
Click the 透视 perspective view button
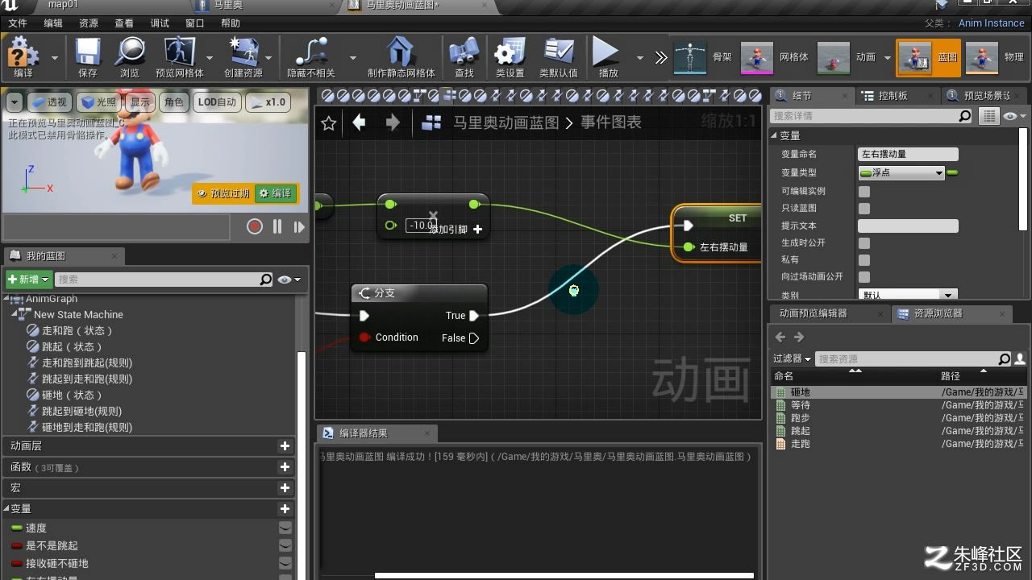point(49,102)
